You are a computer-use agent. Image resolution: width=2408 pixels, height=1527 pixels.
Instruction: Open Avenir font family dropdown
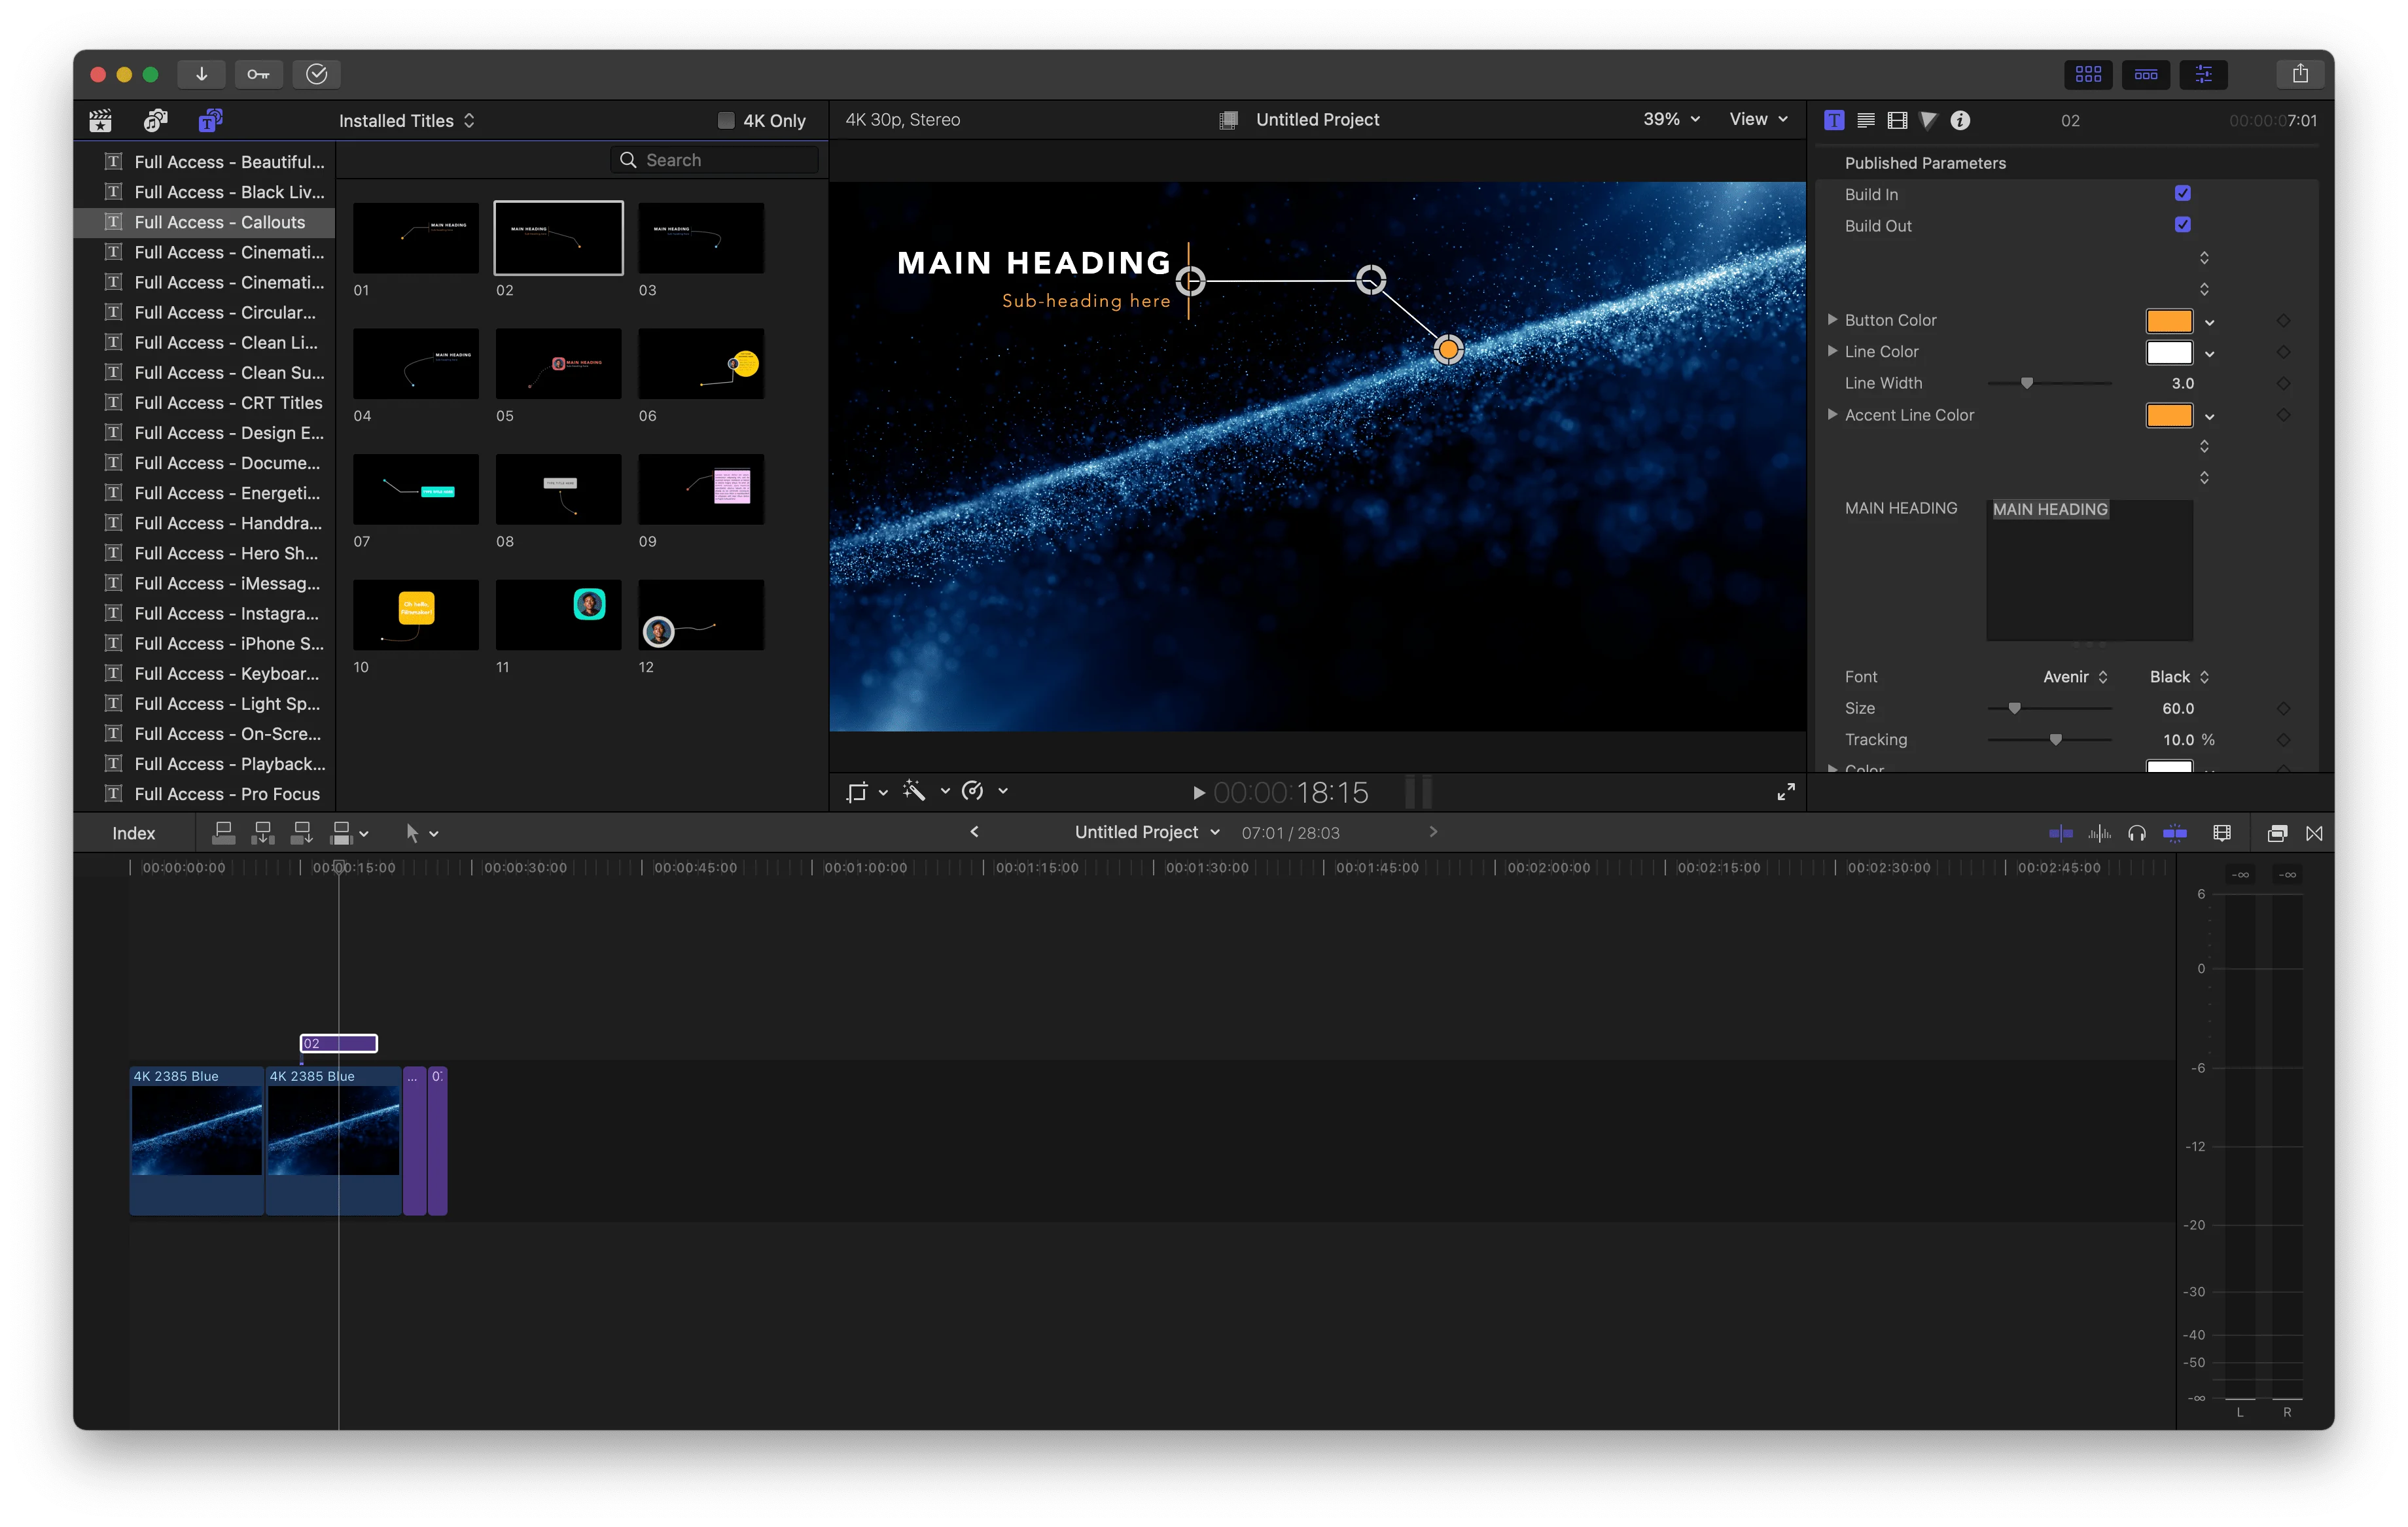click(x=2075, y=677)
